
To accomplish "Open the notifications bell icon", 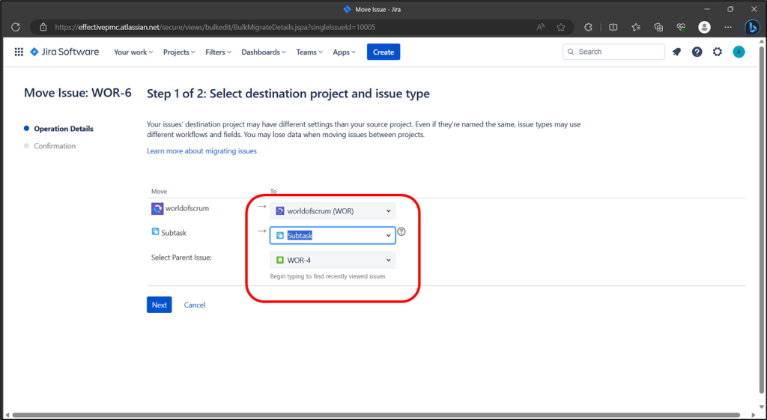I will 676,52.
